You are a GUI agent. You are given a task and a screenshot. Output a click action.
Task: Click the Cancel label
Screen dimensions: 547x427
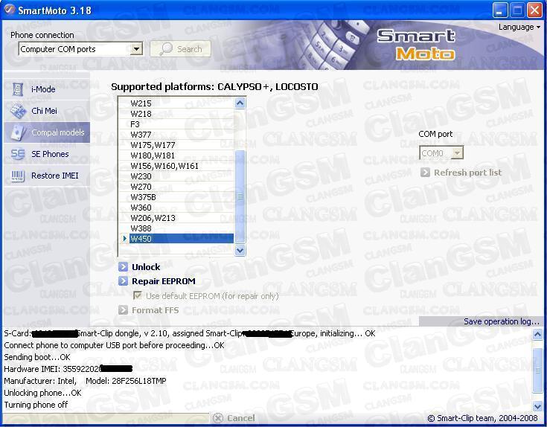click(x=240, y=417)
